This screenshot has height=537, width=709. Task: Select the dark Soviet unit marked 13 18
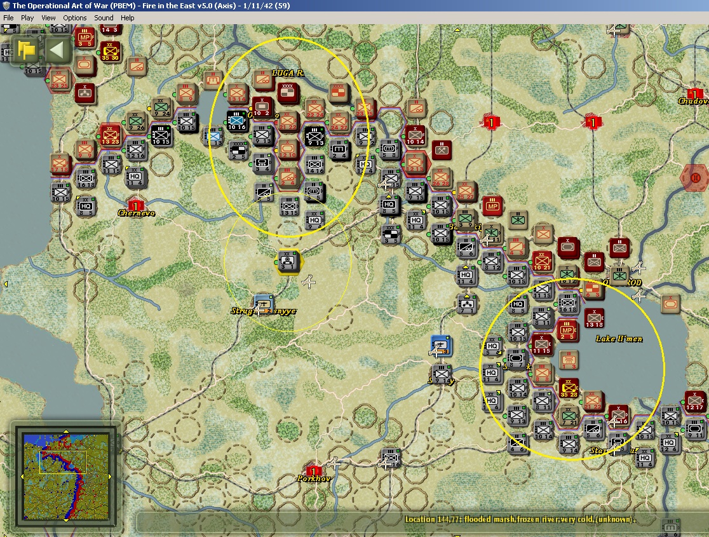click(594, 318)
